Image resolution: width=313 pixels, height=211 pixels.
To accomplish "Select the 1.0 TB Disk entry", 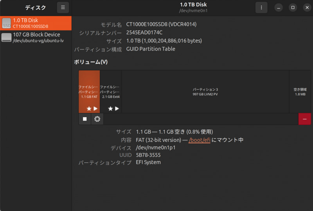I will pyautogui.click(x=36, y=23).
